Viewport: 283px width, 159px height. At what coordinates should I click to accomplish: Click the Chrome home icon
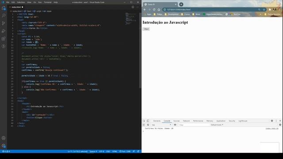(x=159, y=10)
